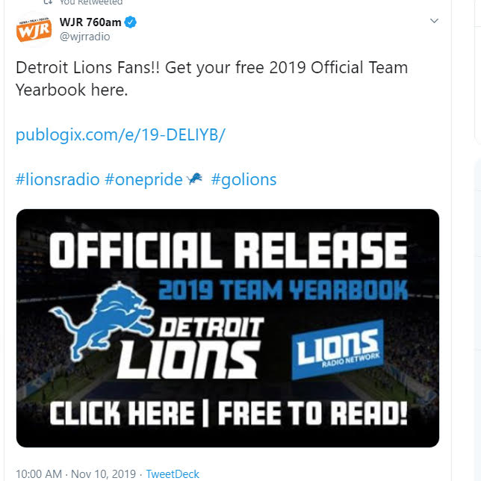Screen dimensions: 481x481
Task: Open the WJR orange logo avatar
Action: [34, 29]
